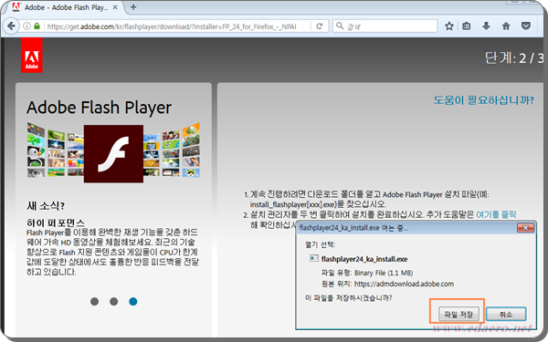This screenshot has height=342, width=548.
Task: Click the green secure padlock icon
Action: pyautogui.click(x=37, y=26)
